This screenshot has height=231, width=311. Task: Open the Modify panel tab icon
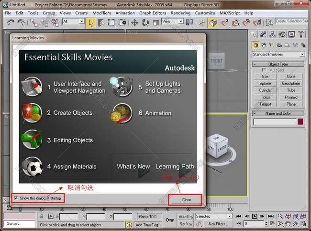point(263,34)
